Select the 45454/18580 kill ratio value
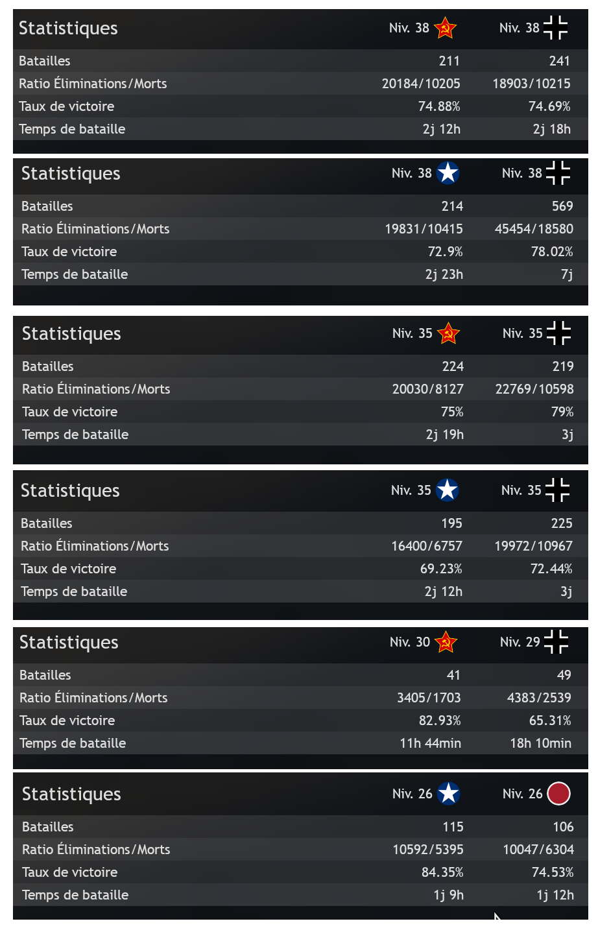The image size is (598, 930). click(534, 229)
